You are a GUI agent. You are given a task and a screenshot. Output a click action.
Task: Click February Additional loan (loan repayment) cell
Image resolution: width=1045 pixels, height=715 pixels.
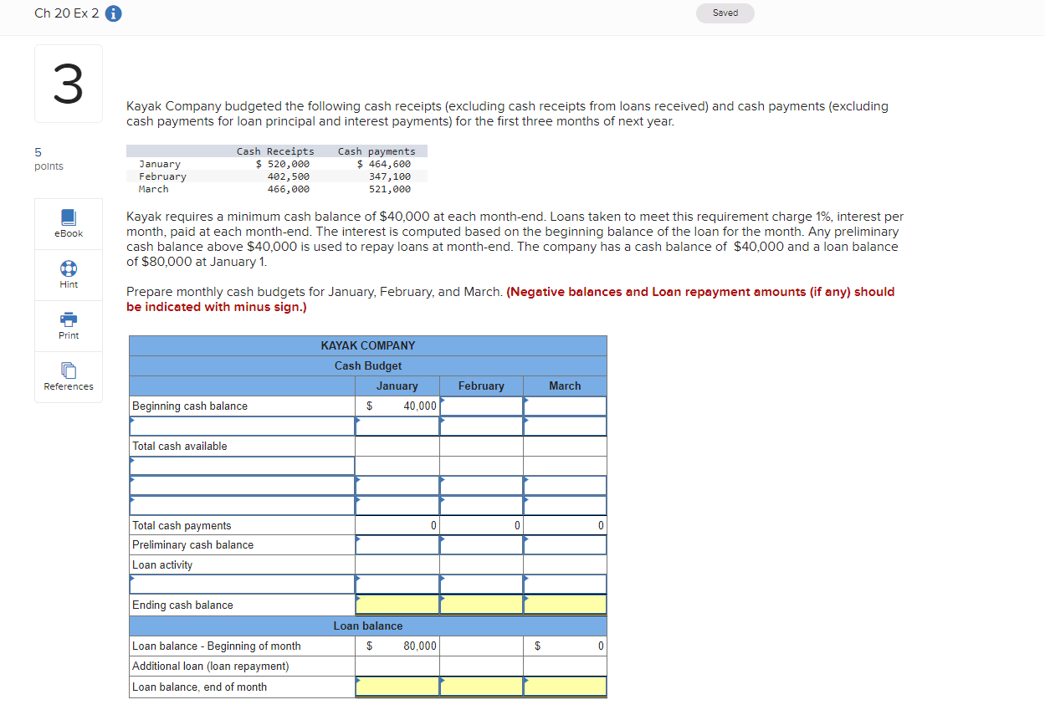[x=482, y=666]
